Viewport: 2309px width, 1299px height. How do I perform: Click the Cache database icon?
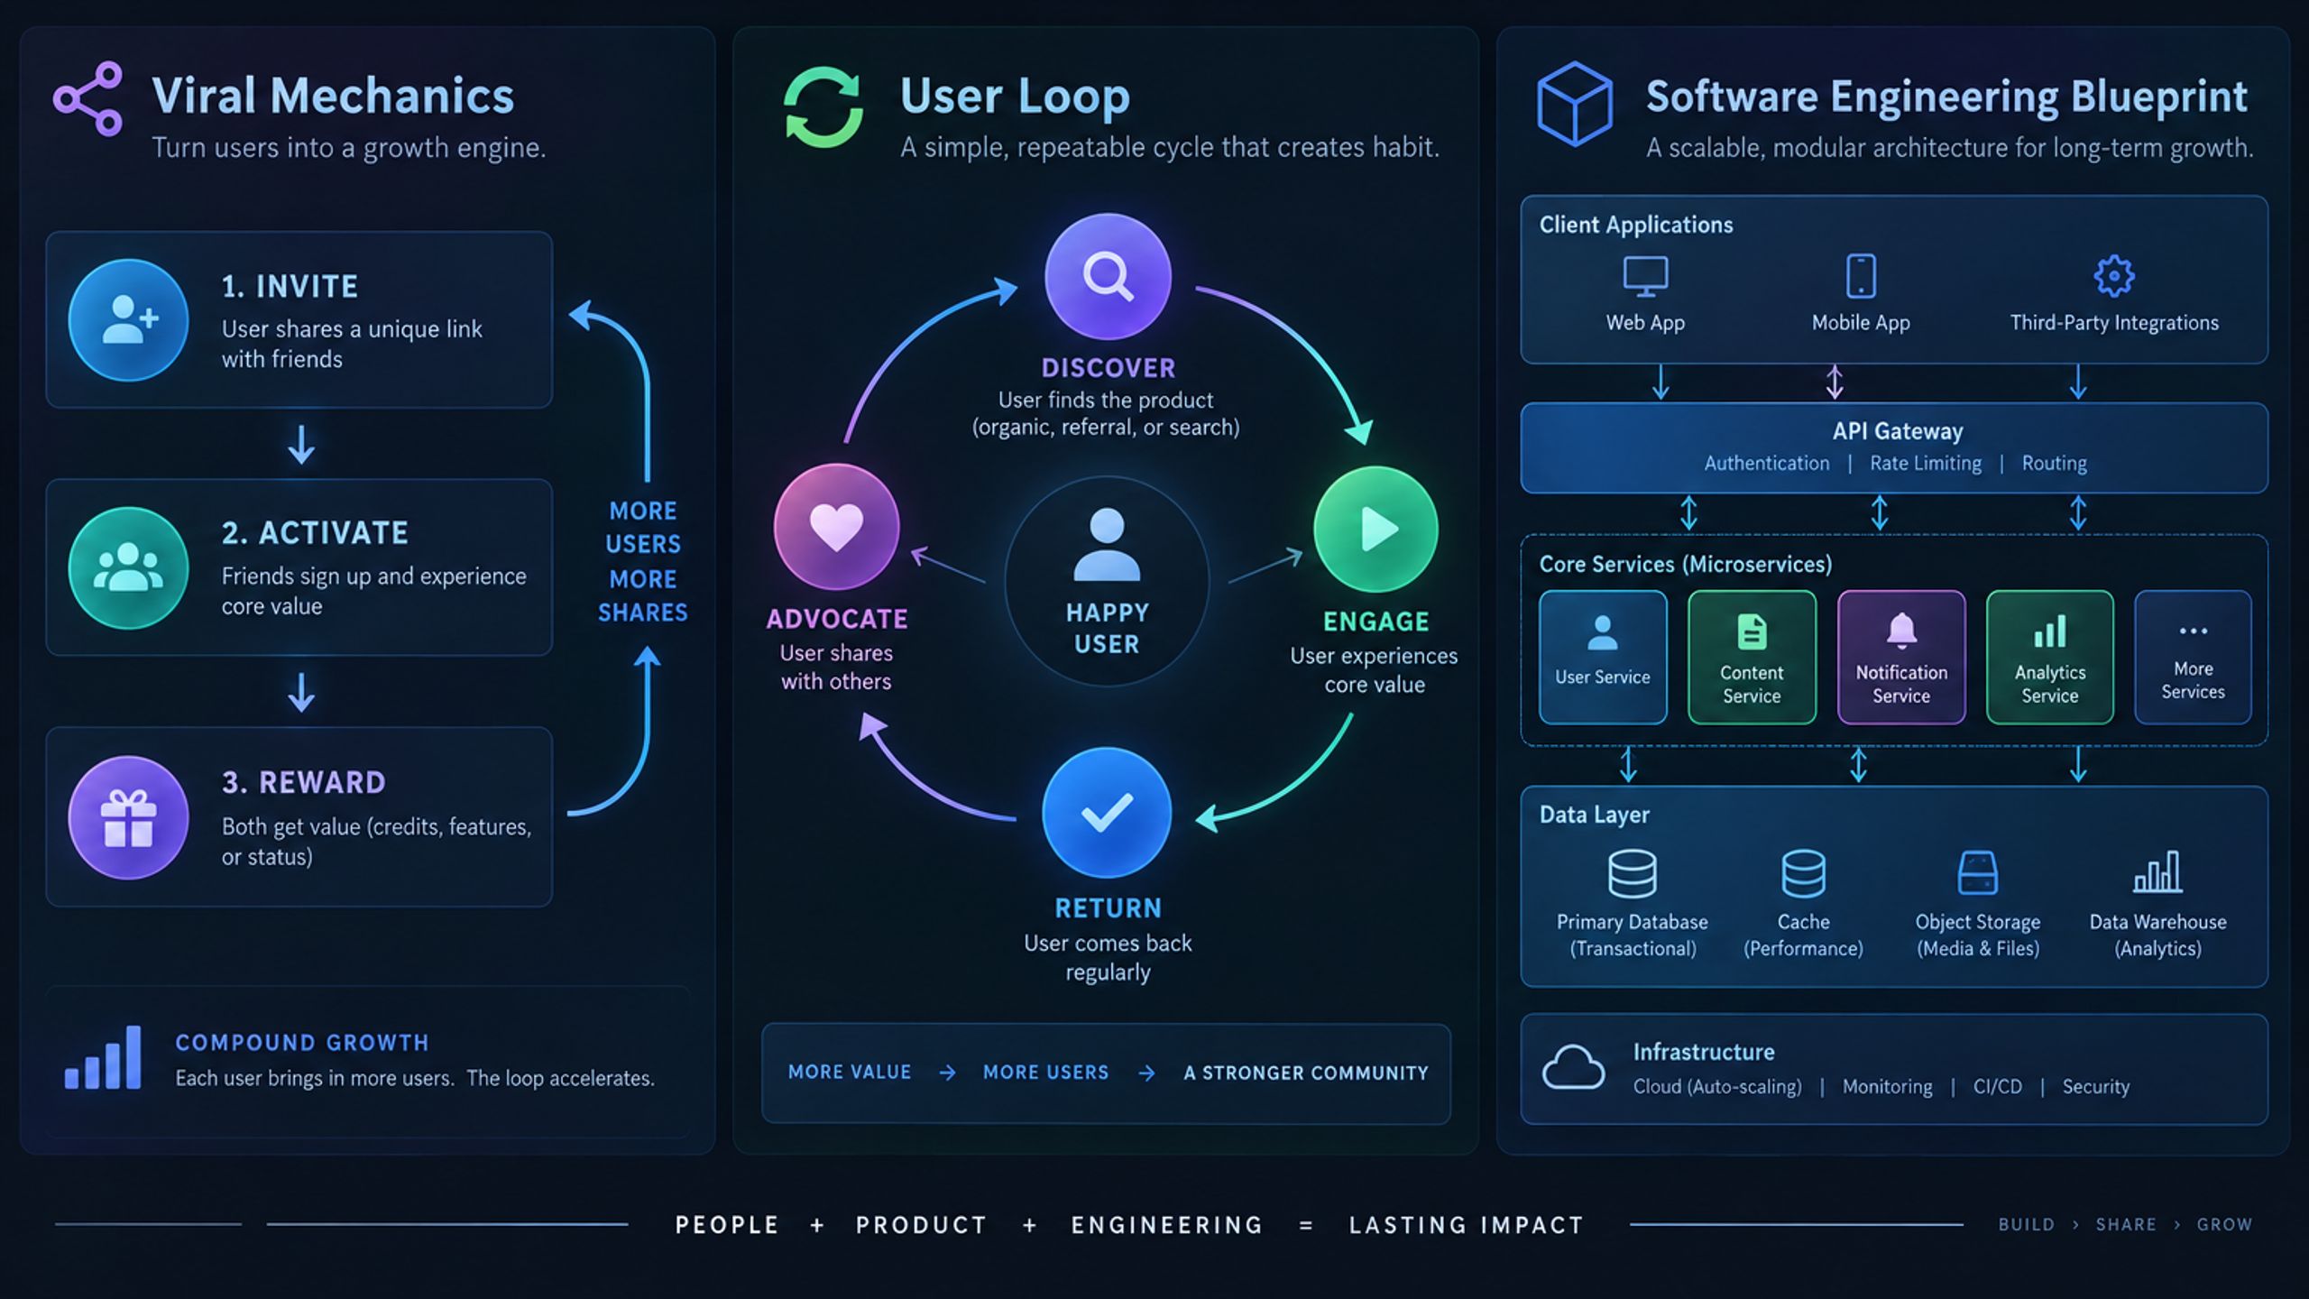1803,873
